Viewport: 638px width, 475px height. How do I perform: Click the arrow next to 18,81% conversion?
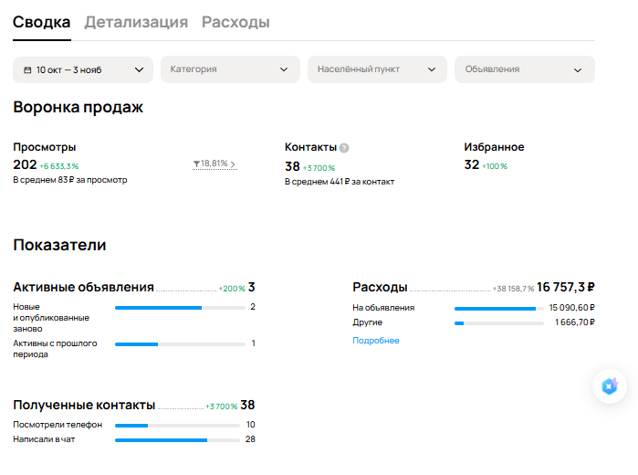[233, 164]
